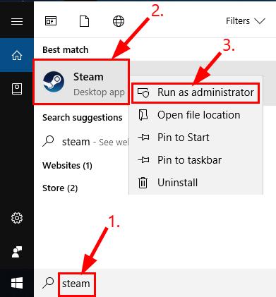Expand the Store (2) category
This screenshot has width=276, height=297.
pos(60,188)
